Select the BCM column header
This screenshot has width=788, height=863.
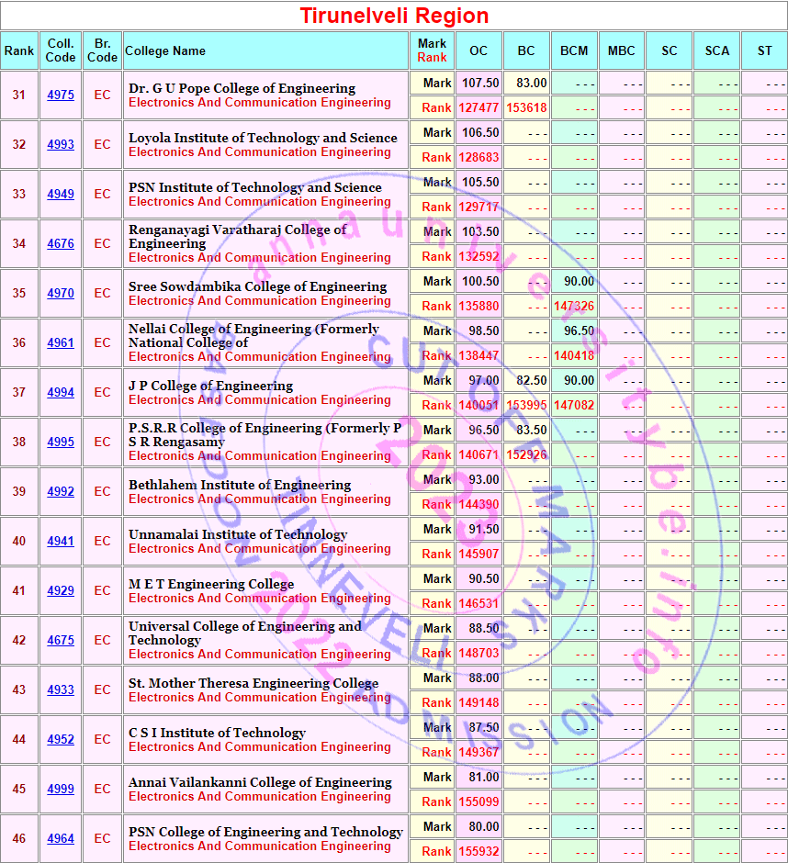click(574, 51)
